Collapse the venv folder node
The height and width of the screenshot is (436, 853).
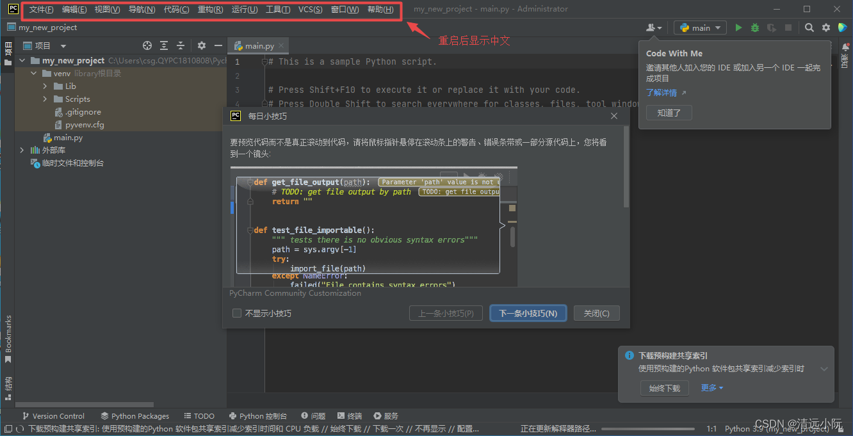(35, 73)
